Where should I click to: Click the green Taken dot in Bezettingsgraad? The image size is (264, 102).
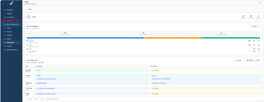point(27,49)
